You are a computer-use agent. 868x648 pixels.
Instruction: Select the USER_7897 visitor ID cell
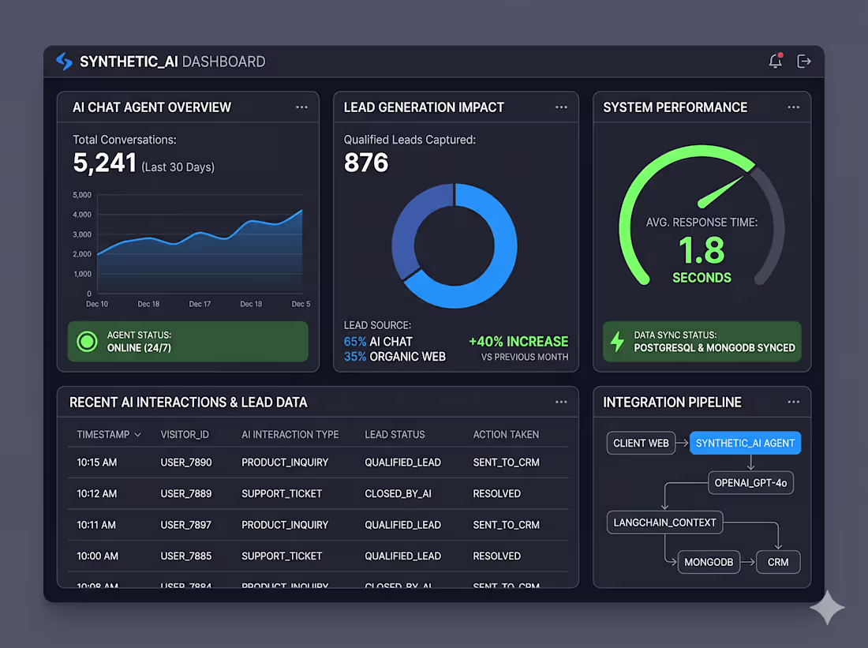[186, 525]
